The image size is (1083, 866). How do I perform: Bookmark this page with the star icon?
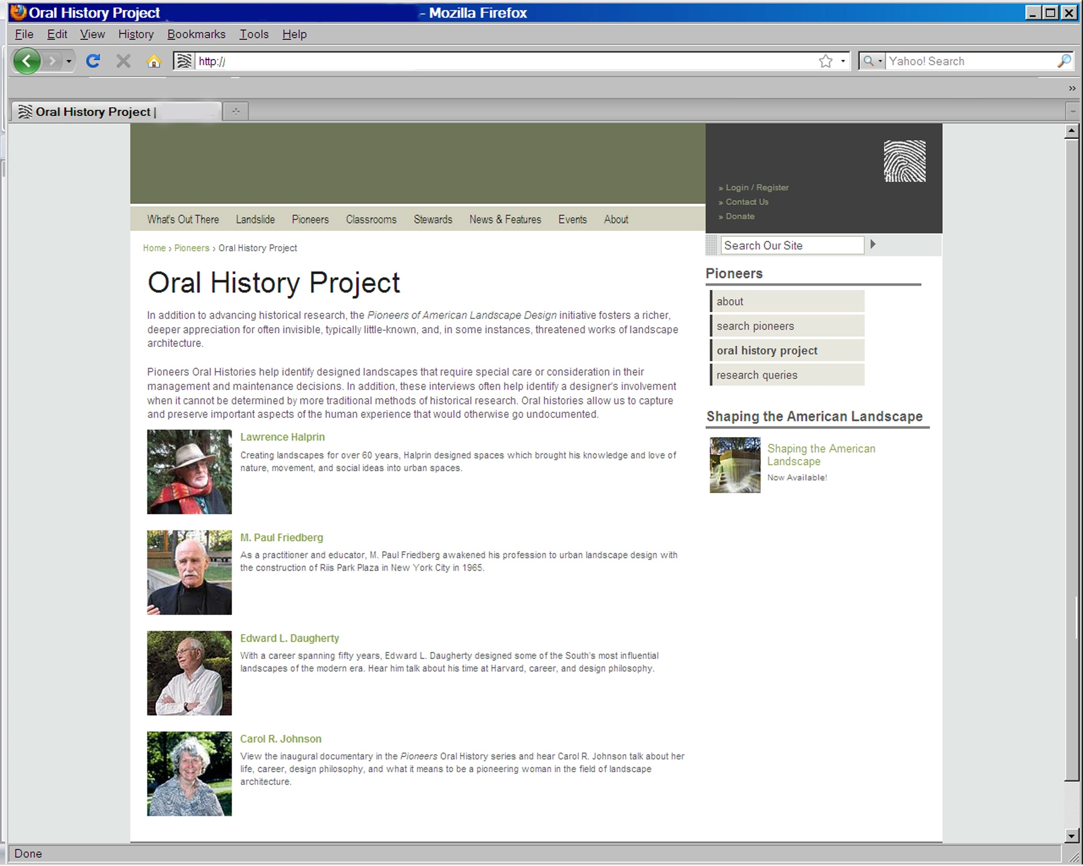tap(825, 61)
